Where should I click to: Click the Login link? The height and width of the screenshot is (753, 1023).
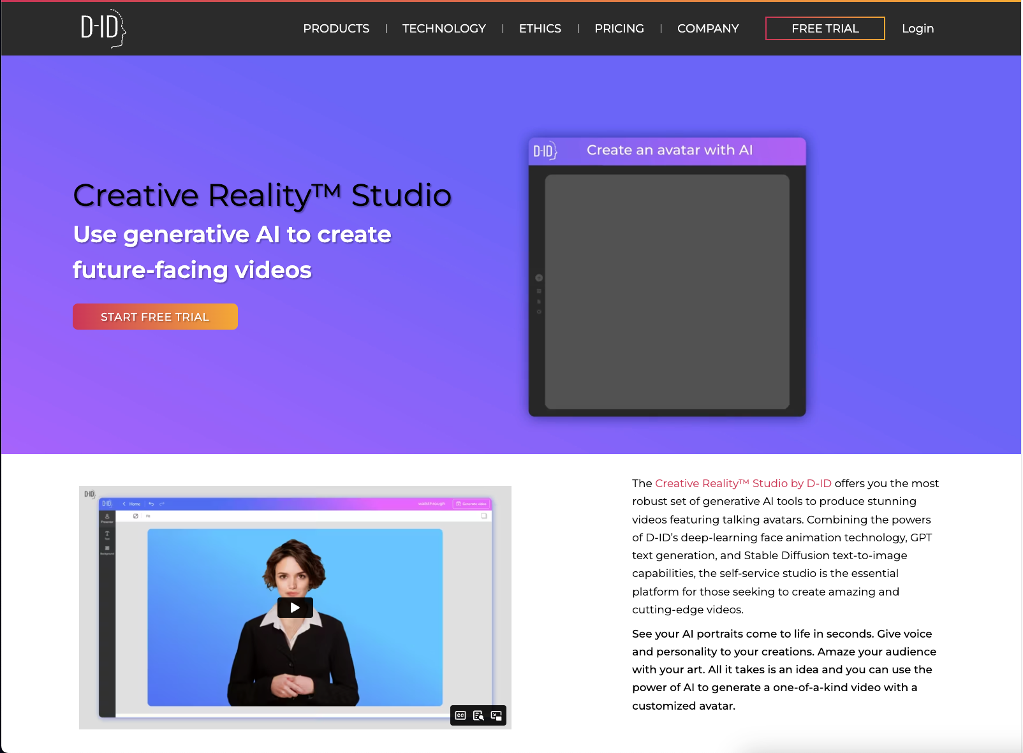tap(918, 29)
